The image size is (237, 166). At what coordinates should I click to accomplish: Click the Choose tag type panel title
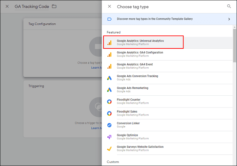click(x=133, y=7)
